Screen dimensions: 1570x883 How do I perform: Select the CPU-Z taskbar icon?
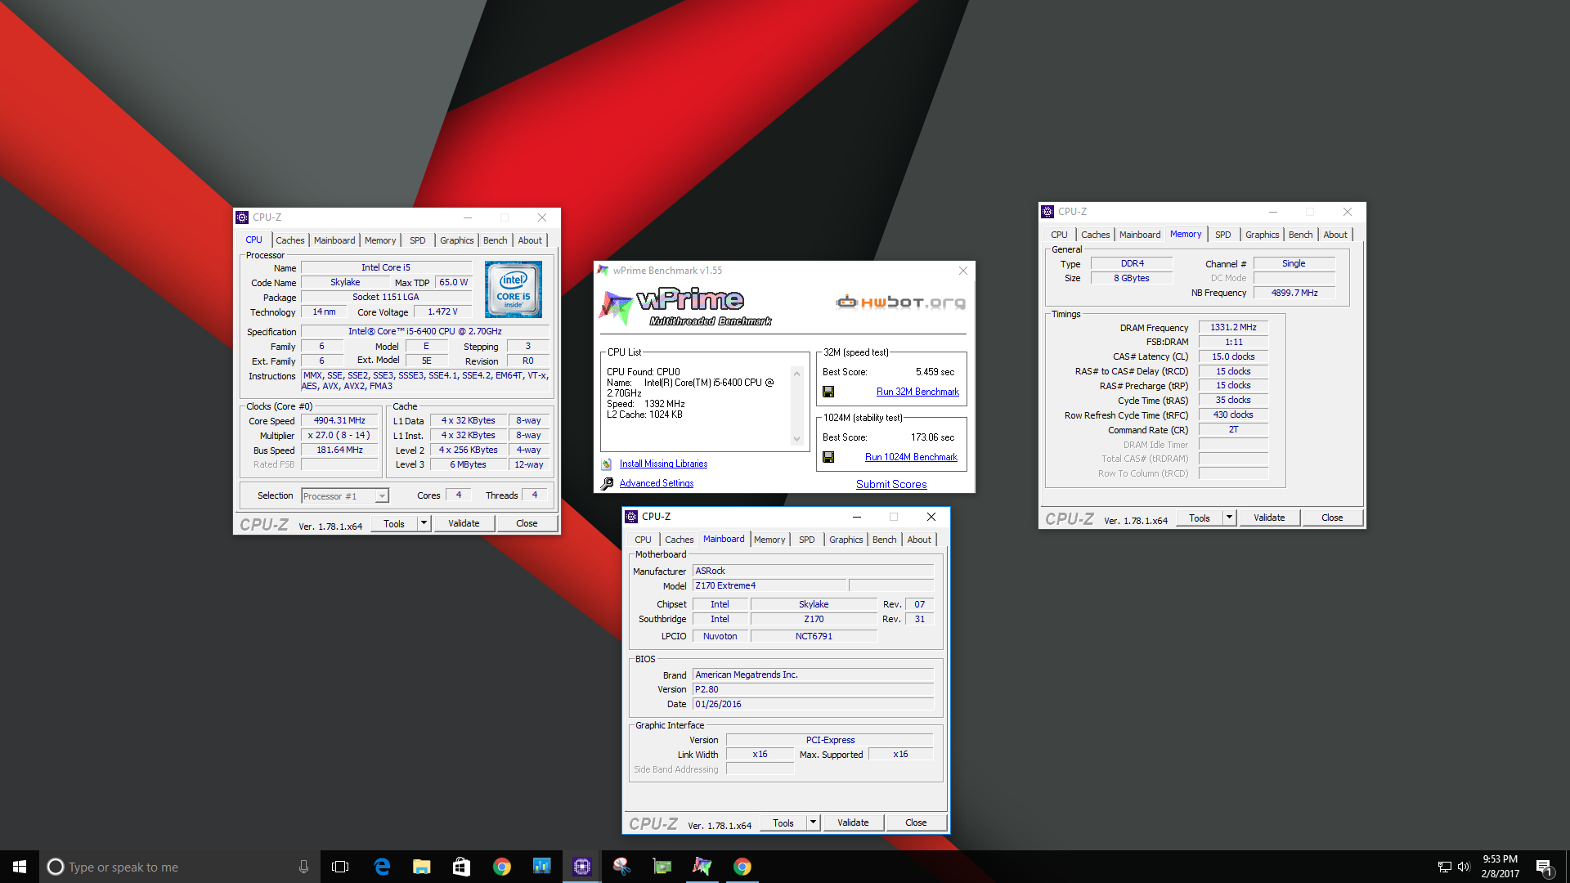pyautogui.click(x=581, y=867)
